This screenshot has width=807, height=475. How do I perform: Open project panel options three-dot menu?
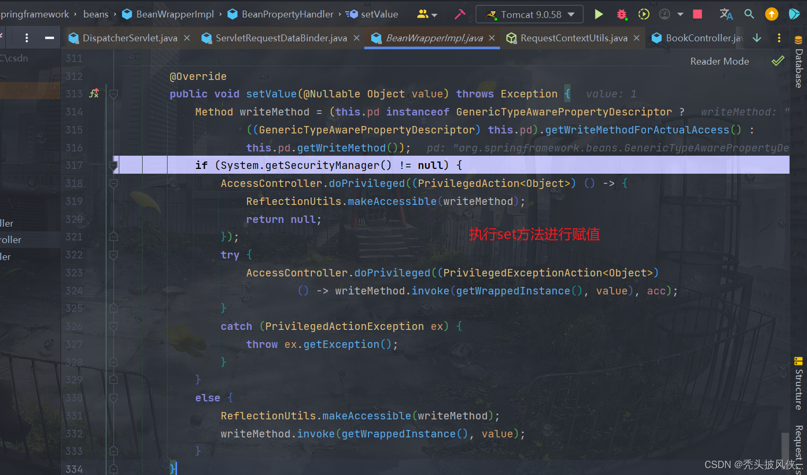tap(27, 38)
